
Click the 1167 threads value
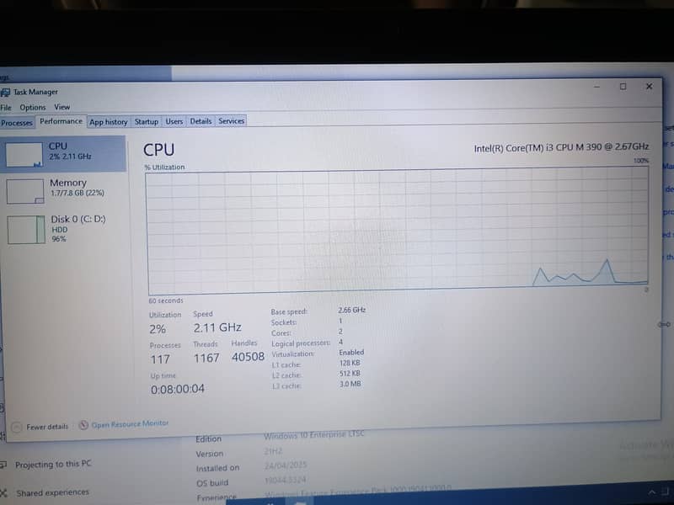tap(206, 358)
